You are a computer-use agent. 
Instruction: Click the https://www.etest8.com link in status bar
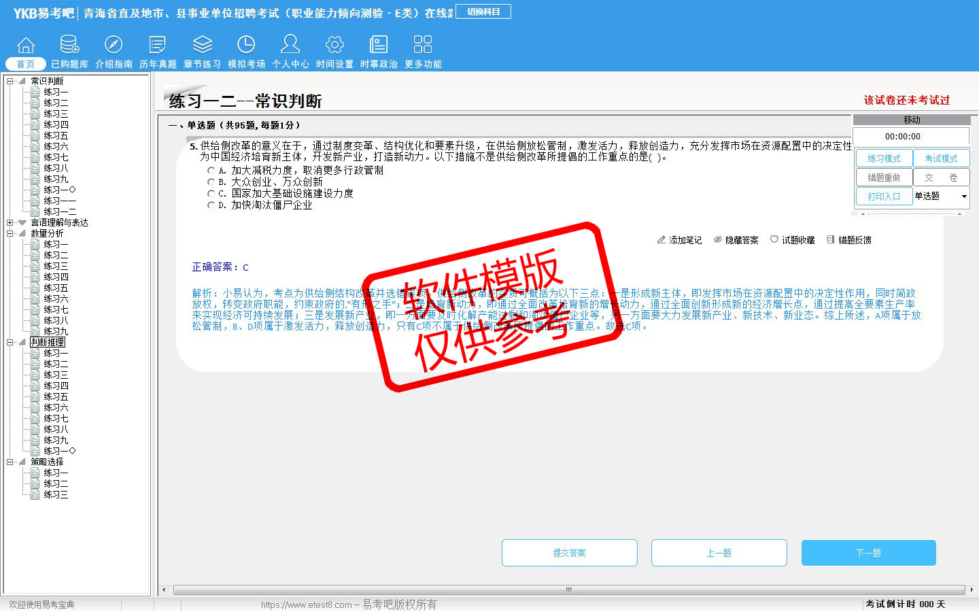click(307, 605)
